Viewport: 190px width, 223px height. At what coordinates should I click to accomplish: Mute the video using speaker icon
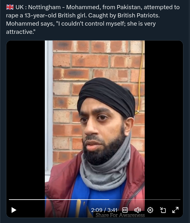click(138, 210)
